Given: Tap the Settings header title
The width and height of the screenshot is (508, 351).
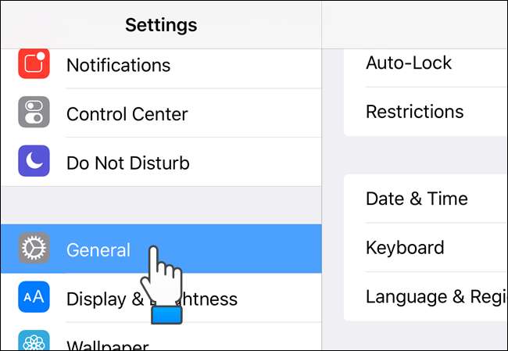Looking at the screenshot, I should click(x=161, y=24).
